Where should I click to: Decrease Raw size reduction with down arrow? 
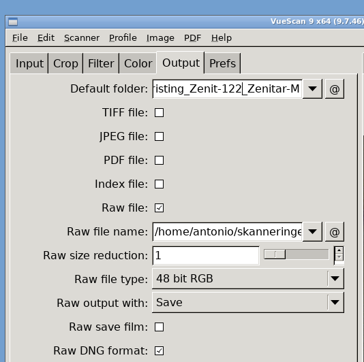click(x=339, y=257)
